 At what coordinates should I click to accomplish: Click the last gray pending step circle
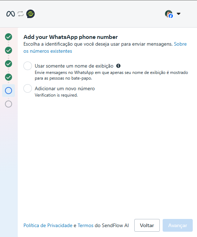tap(9, 104)
